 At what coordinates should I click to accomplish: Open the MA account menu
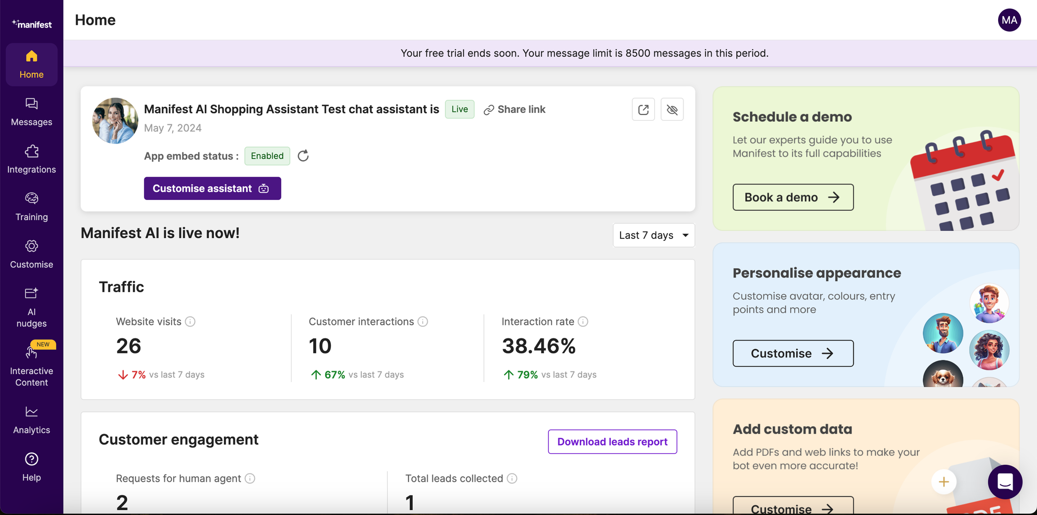(1010, 20)
